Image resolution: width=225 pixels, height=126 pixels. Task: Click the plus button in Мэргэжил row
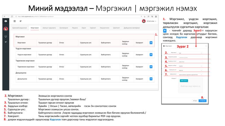[151, 43]
